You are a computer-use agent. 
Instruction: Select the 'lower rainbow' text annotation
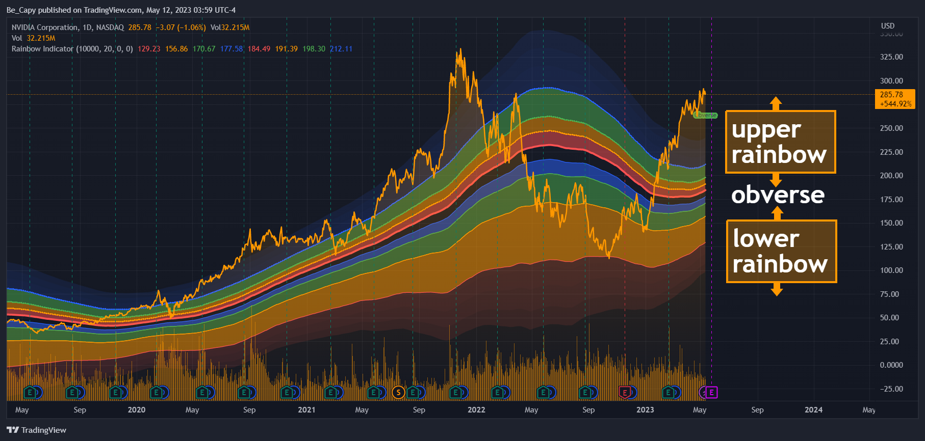coord(781,251)
